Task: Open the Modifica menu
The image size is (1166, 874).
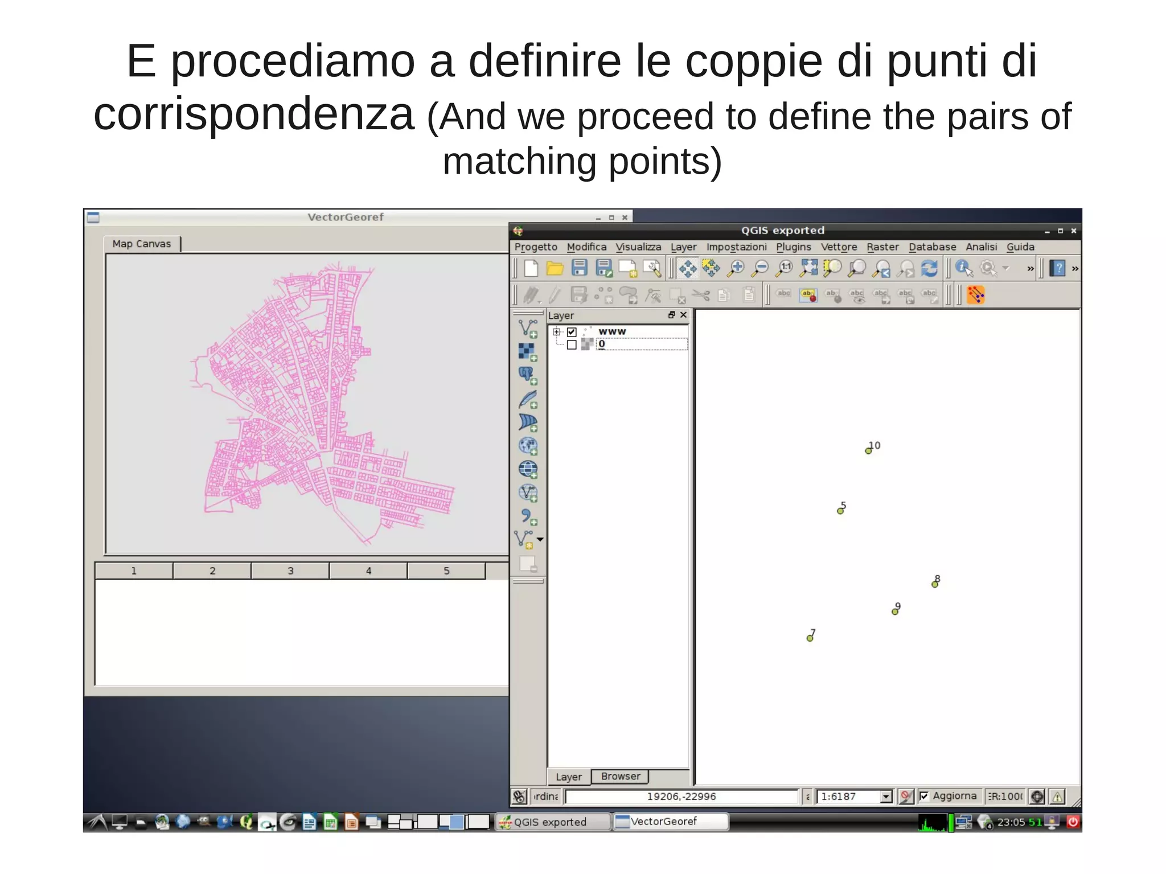Action: 586,247
